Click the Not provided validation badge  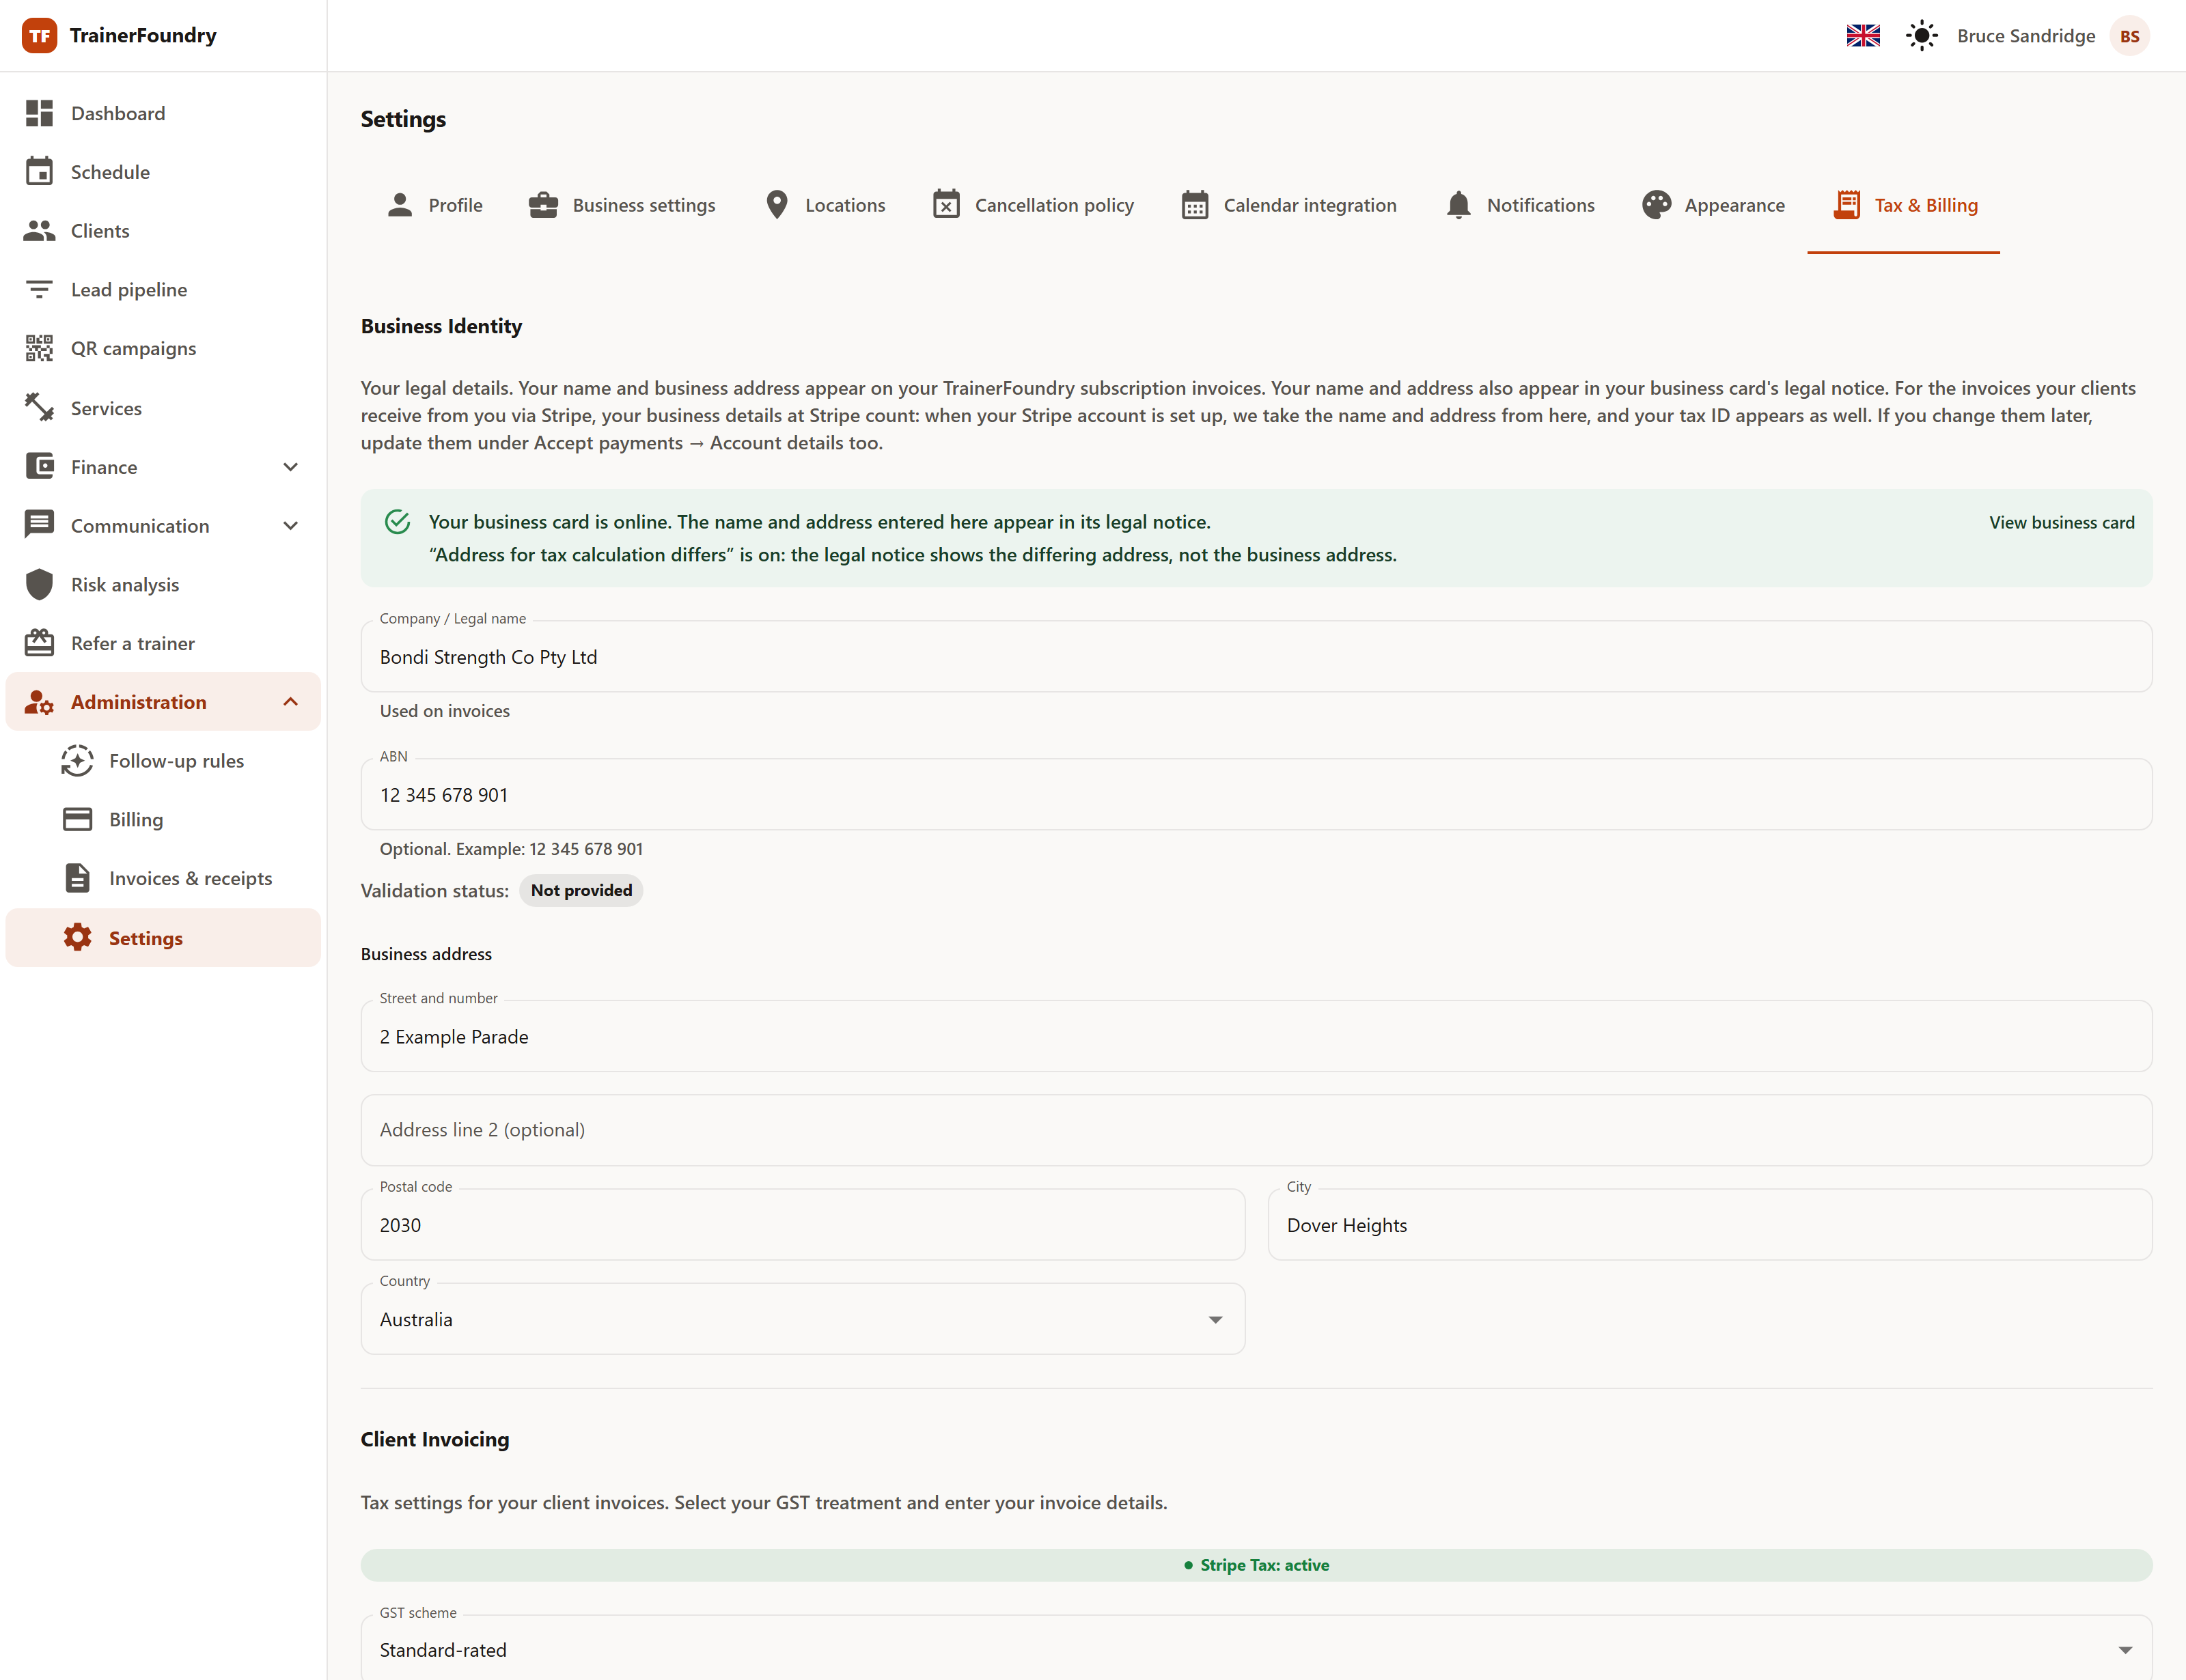[581, 890]
